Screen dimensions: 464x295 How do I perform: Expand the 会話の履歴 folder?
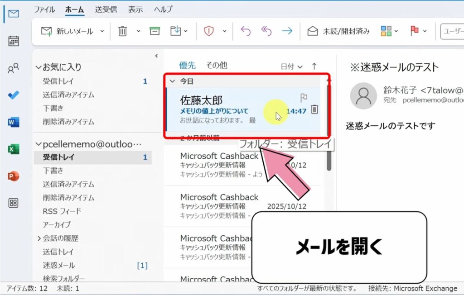pos(39,238)
